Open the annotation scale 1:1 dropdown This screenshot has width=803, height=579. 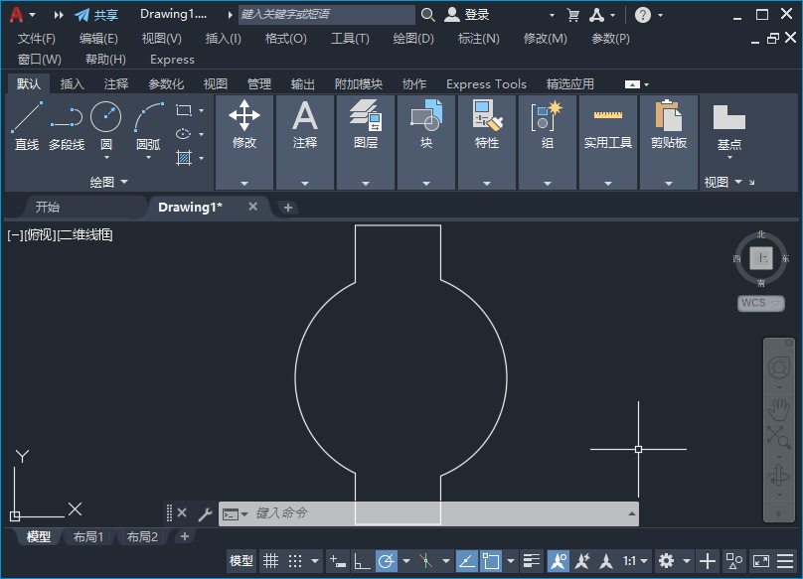[635, 561]
